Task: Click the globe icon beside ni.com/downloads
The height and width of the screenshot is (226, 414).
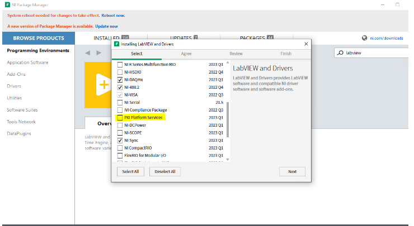Action: 364,38
